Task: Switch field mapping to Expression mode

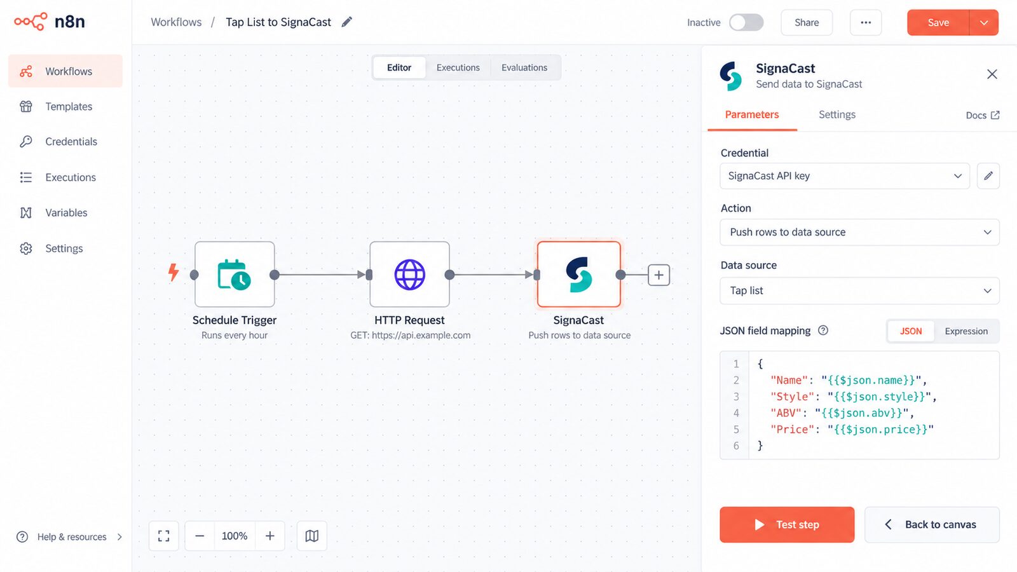Action: click(x=966, y=331)
